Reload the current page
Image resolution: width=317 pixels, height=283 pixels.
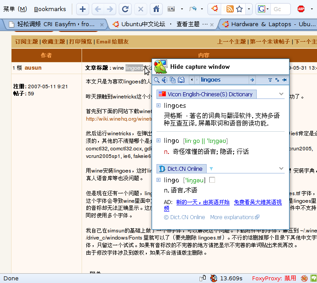click(x=125, y=9)
